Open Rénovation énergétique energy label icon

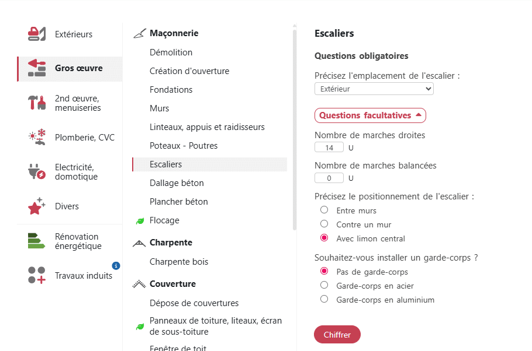click(36, 241)
